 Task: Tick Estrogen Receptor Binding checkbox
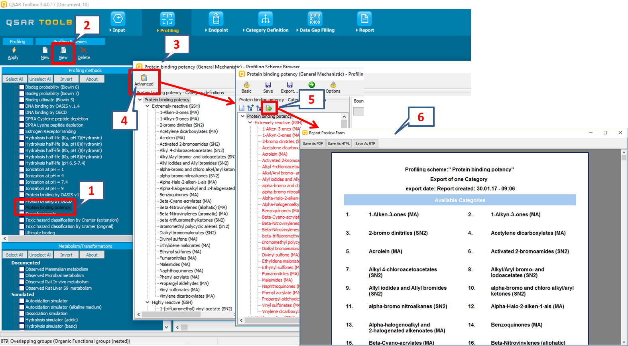[22, 131]
